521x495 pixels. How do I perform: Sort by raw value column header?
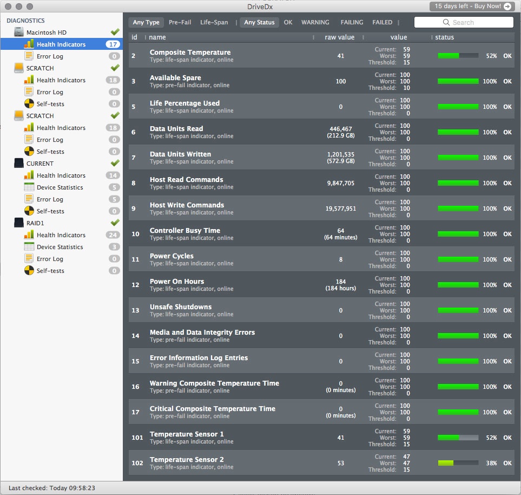pyautogui.click(x=339, y=37)
